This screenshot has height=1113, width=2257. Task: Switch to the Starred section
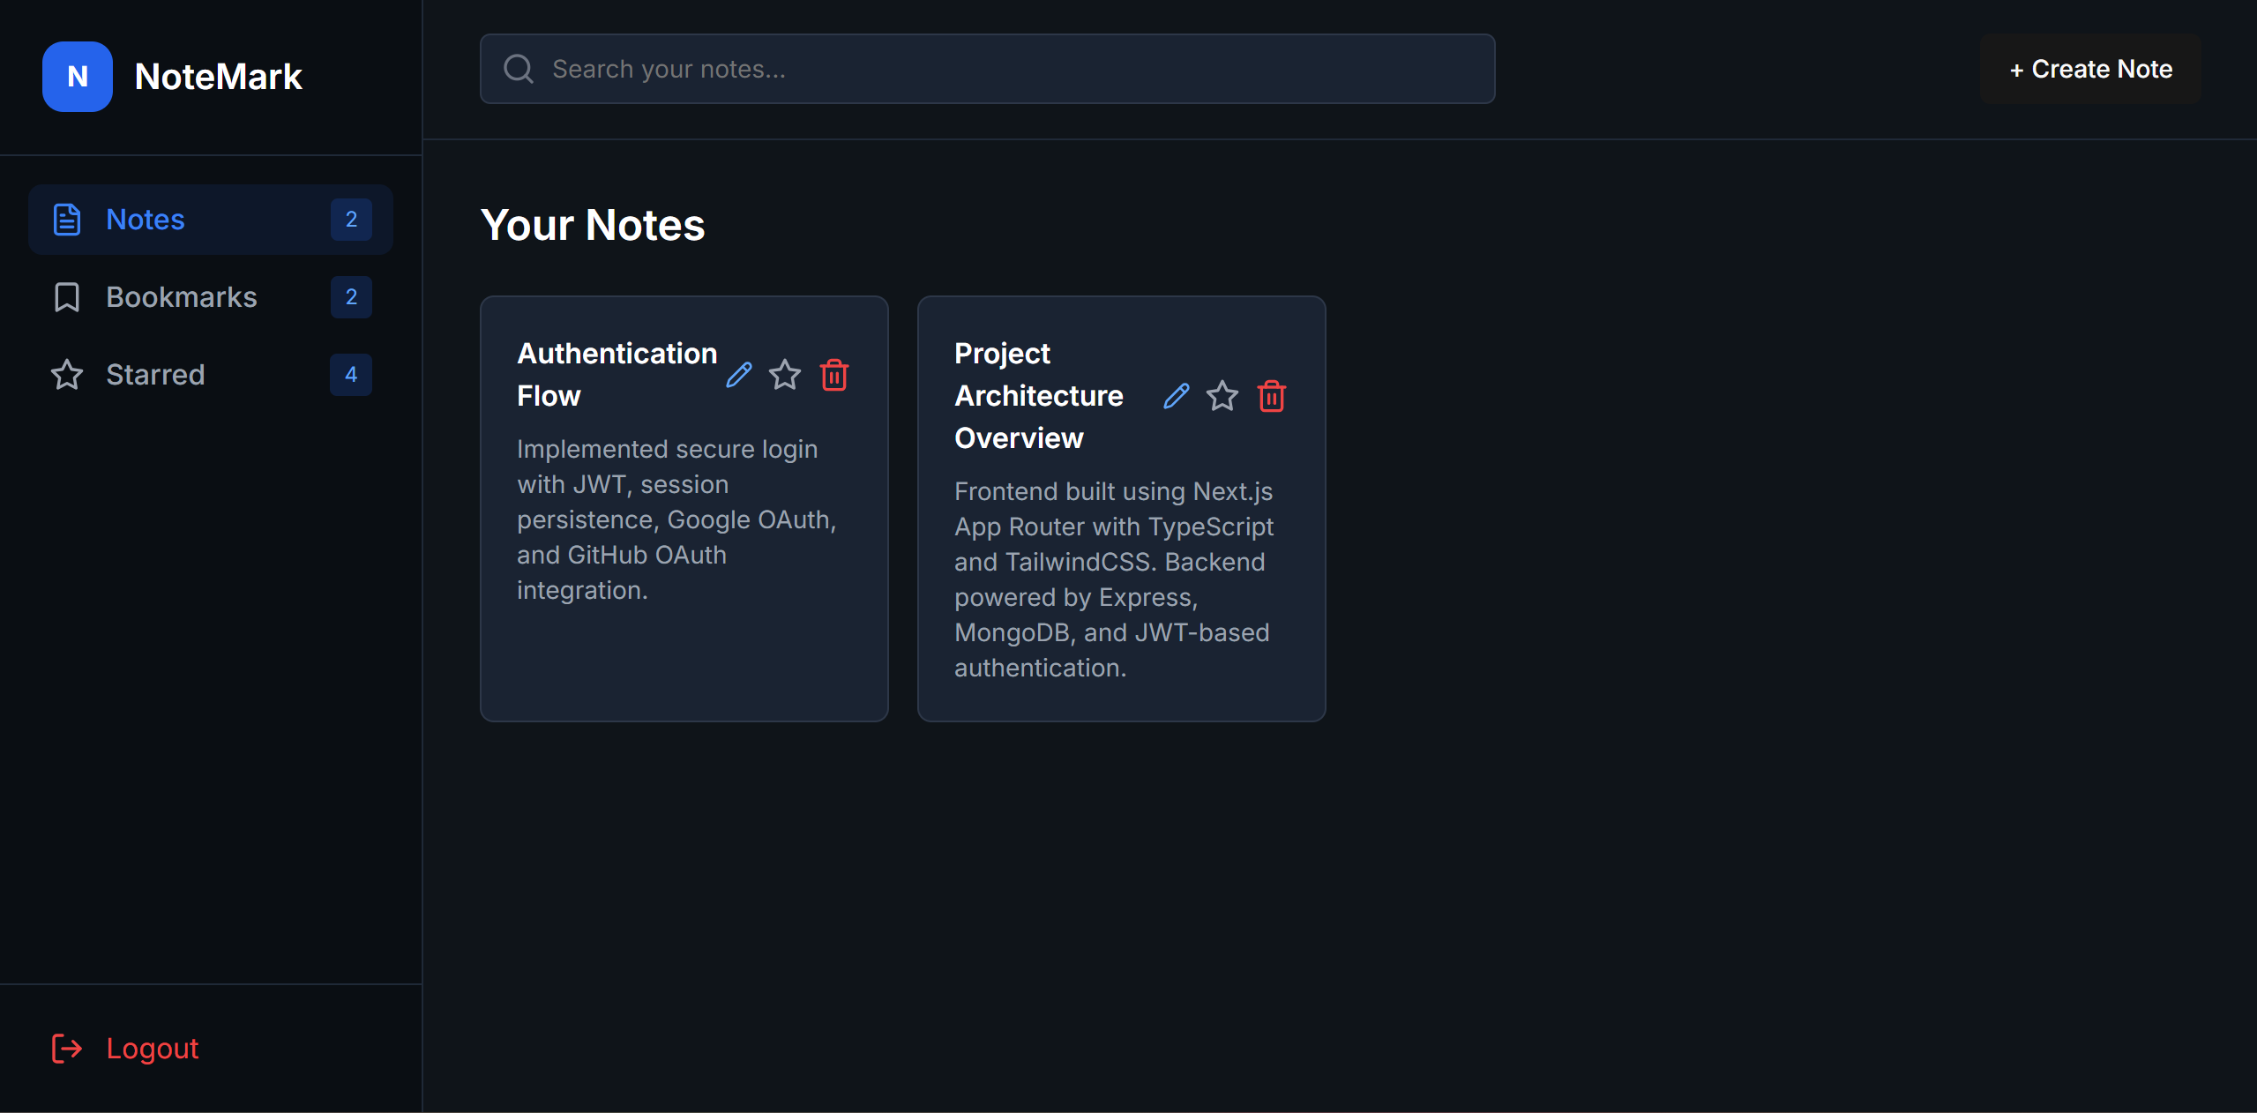coord(154,374)
